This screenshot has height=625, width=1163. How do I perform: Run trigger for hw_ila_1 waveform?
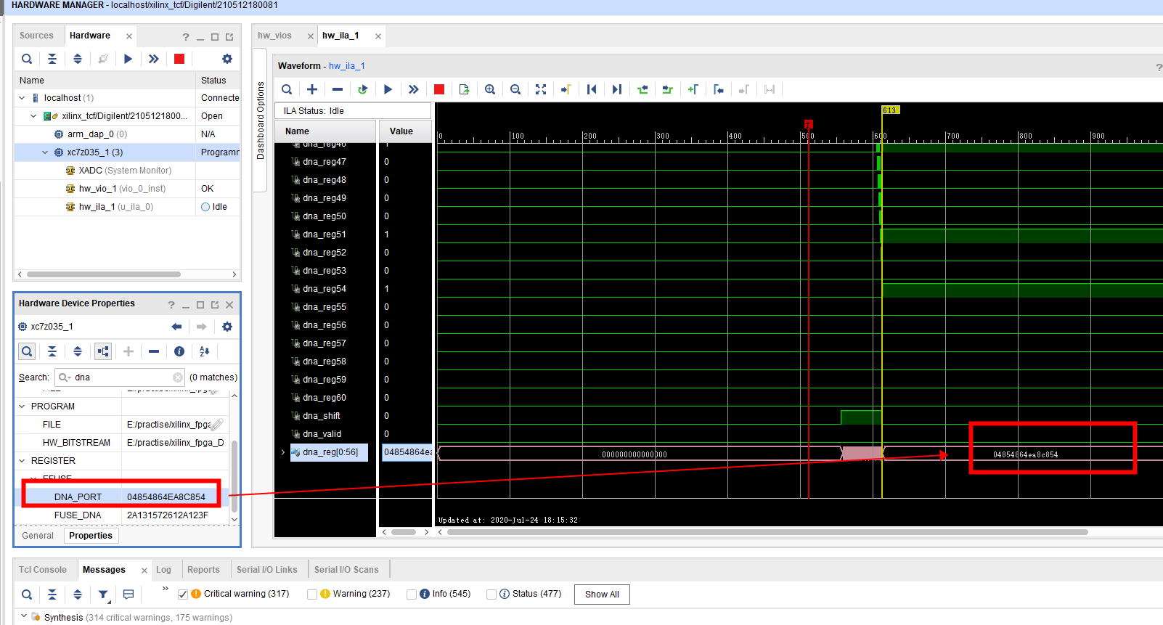tap(388, 89)
